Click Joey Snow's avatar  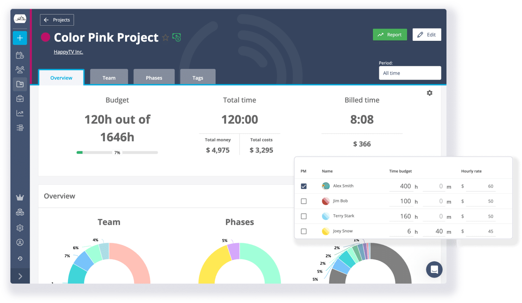(x=326, y=231)
